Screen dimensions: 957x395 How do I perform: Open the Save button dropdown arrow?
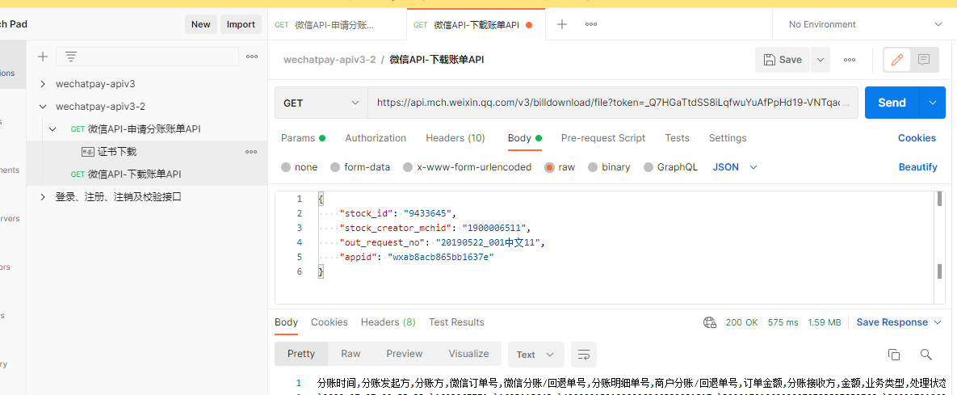[821, 60]
